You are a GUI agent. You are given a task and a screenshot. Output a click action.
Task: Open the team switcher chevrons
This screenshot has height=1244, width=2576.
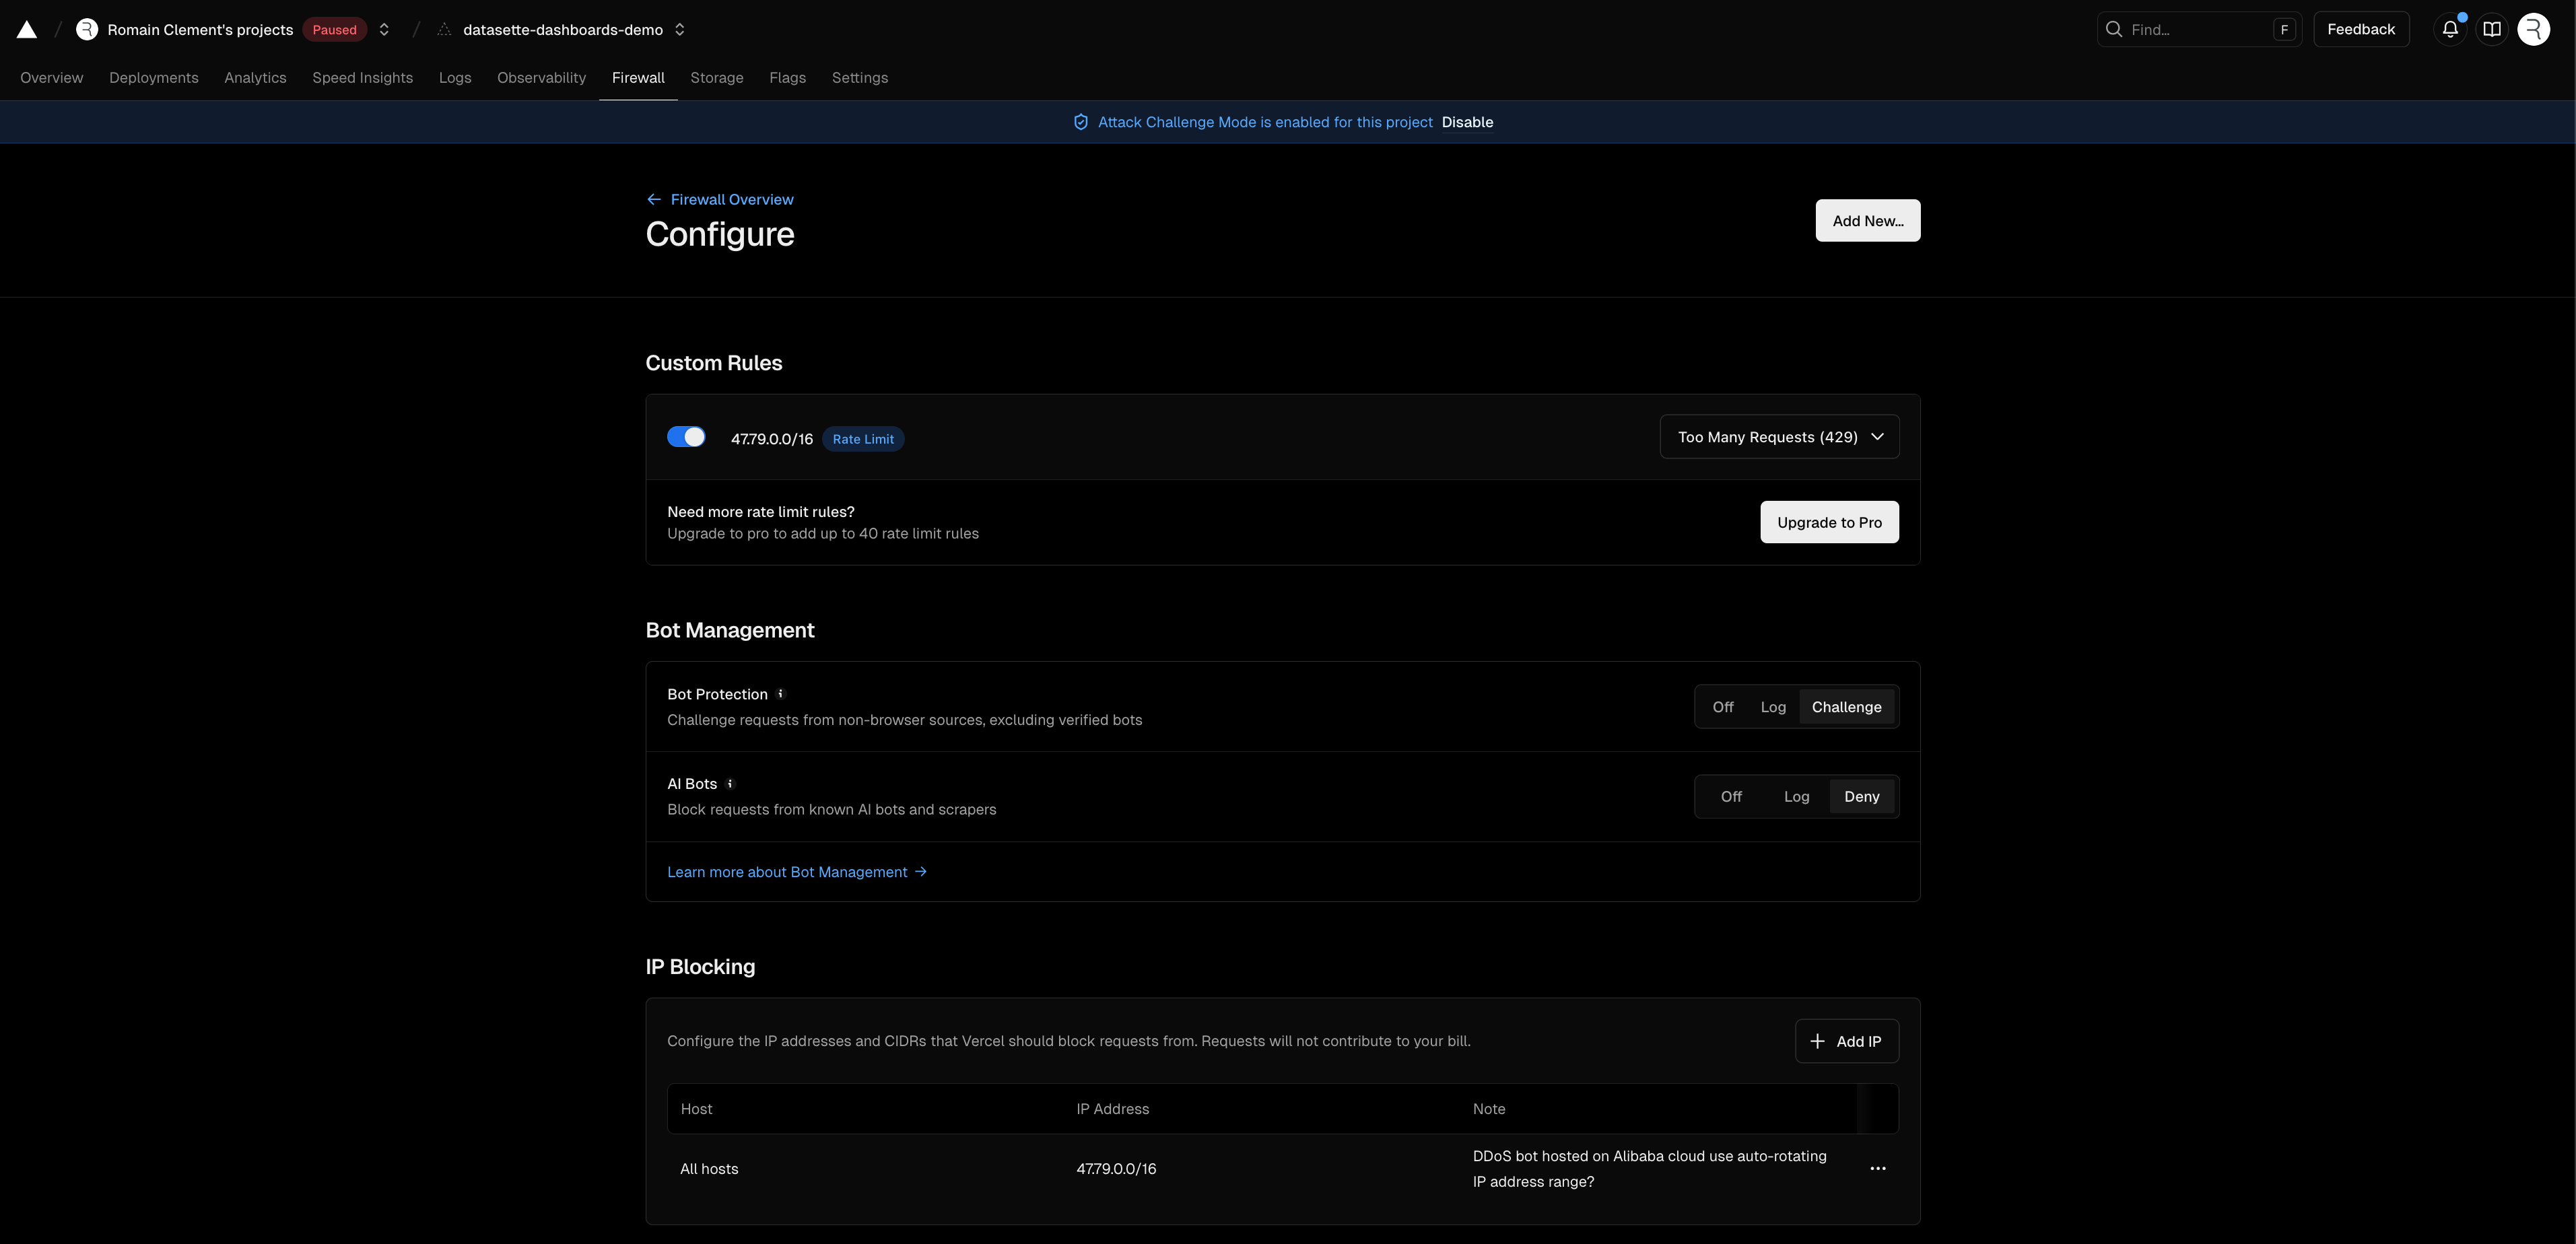pyautogui.click(x=384, y=30)
